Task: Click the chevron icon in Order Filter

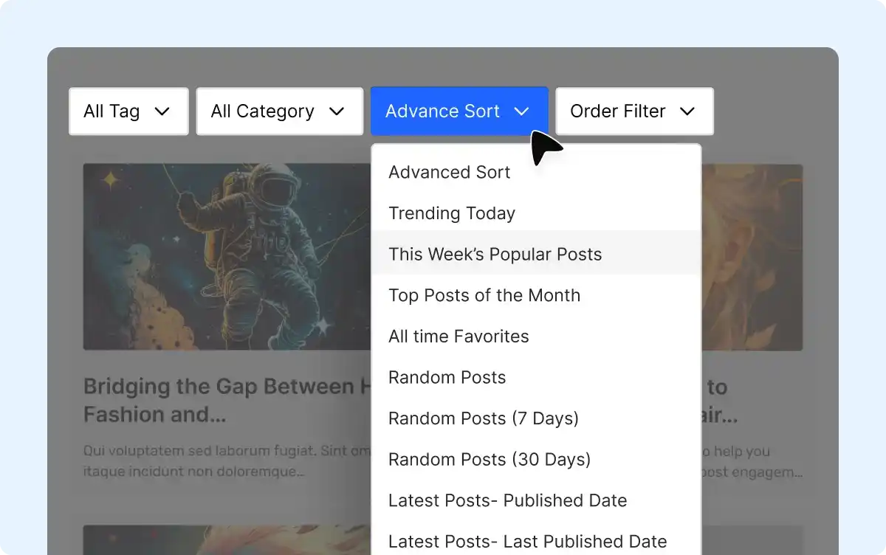Action: pyautogui.click(x=687, y=111)
